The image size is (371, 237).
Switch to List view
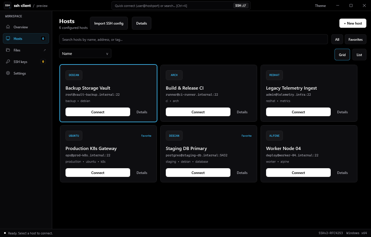(x=359, y=55)
